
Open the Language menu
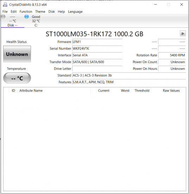[x=75, y=12]
